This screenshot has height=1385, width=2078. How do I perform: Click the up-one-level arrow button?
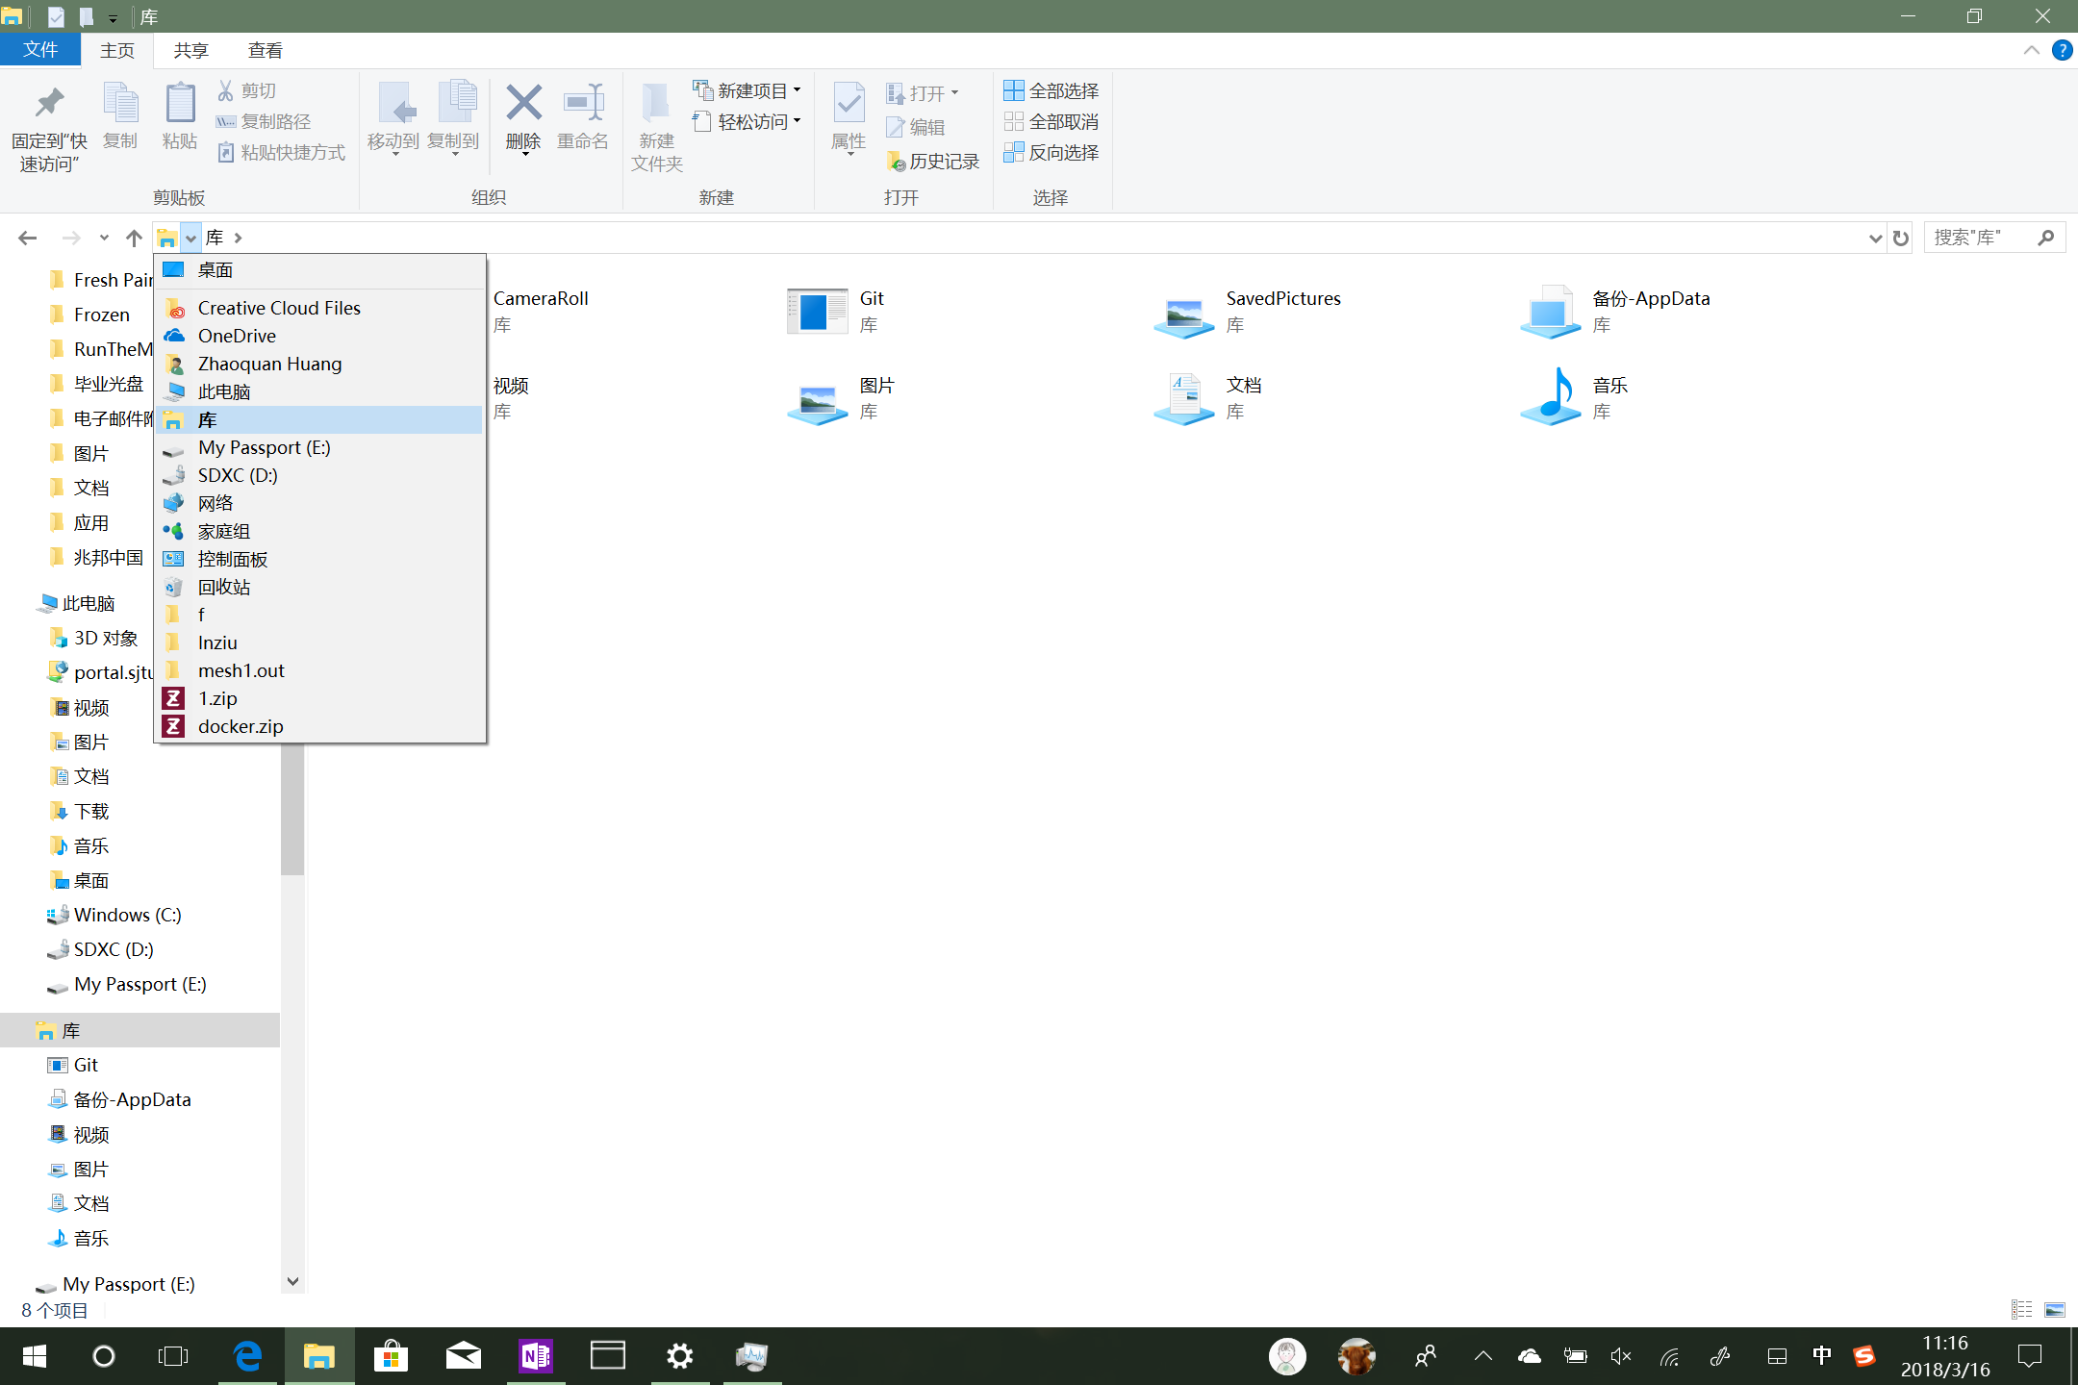[x=134, y=238]
